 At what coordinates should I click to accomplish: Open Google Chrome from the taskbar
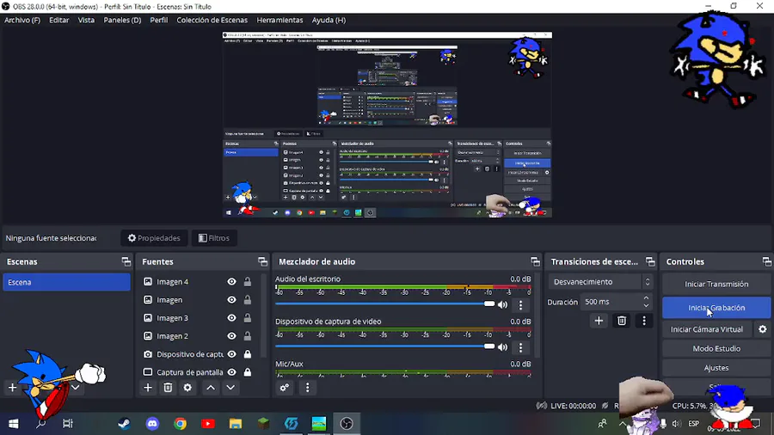pos(181,424)
